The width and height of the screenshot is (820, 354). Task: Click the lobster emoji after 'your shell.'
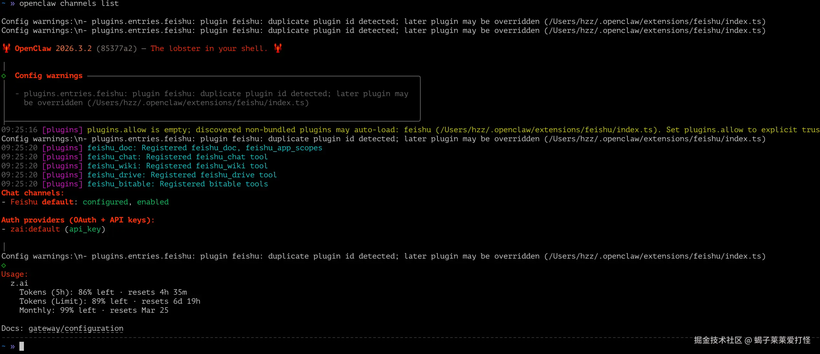coord(278,48)
